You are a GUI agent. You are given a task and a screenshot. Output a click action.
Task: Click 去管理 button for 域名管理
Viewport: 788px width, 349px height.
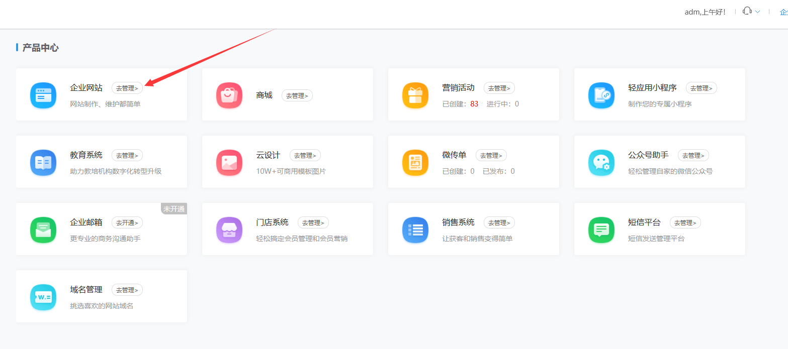coord(127,290)
